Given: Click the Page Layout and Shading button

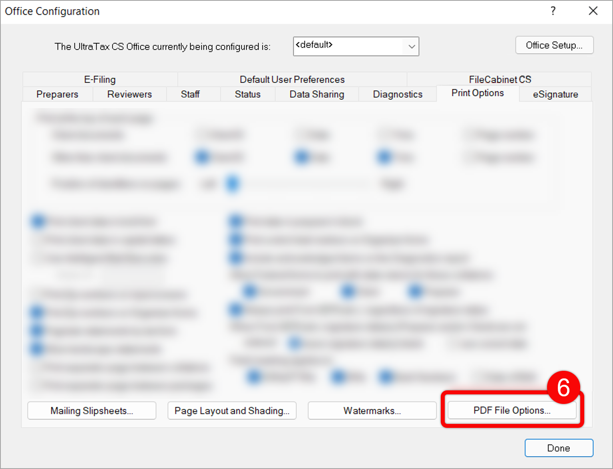Looking at the screenshot, I should pyautogui.click(x=232, y=411).
